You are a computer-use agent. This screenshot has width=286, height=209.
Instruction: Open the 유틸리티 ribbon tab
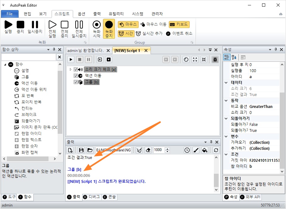coord(116,14)
